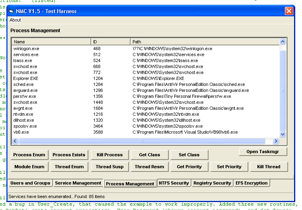The image size is (302, 210).
Task: Select the Explorer.EXE process row
Action: pyautogui.click(x=25, y=78)
